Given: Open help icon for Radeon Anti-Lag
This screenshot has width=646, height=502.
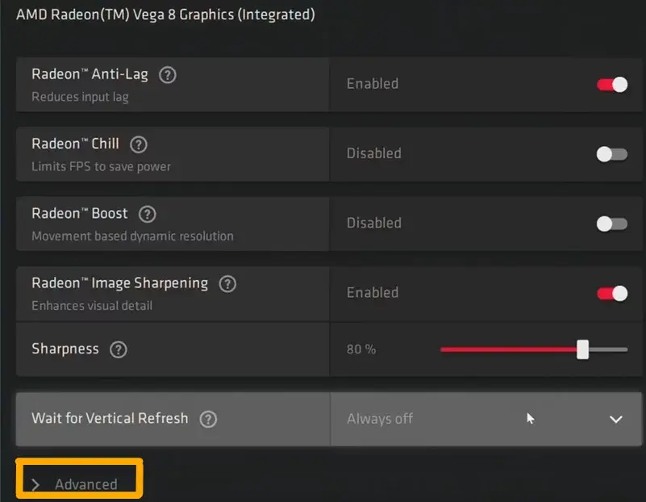Looking at the screenshot, I should coord(167,75).
